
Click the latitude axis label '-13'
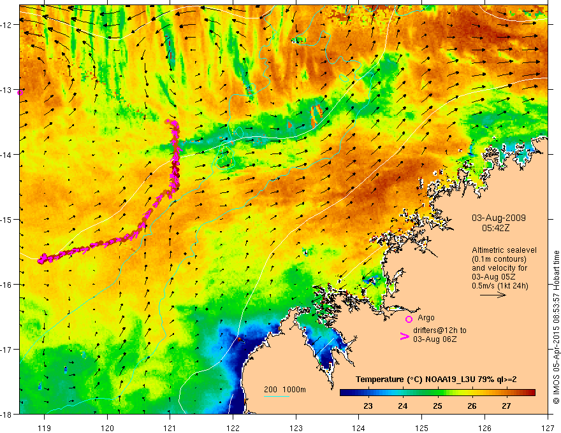click(x=7, y=90)
